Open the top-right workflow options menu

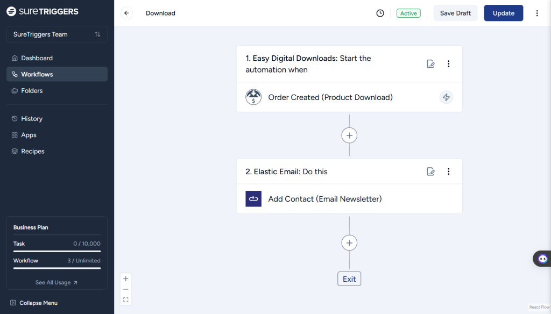click(x=536, y=13)
